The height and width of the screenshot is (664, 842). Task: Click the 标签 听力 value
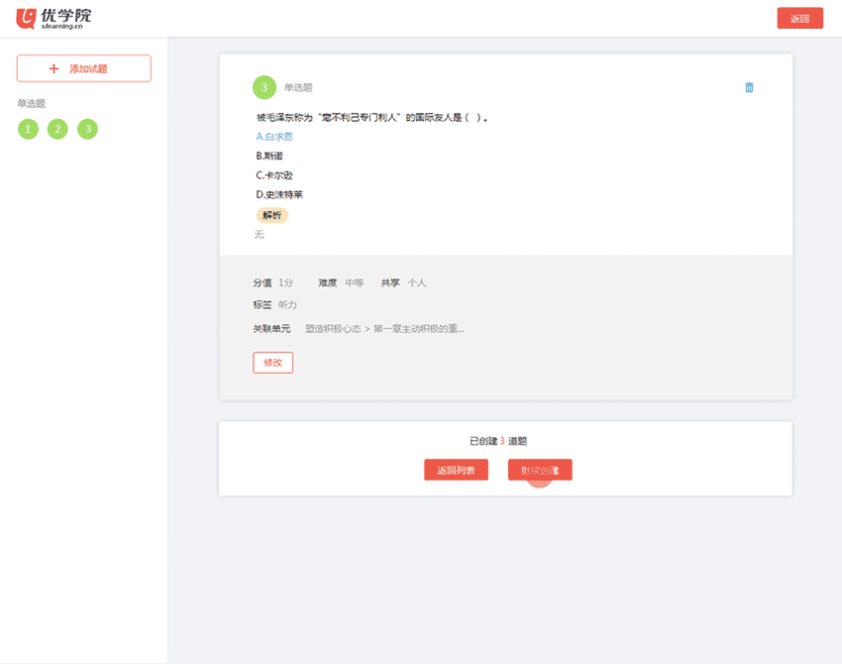tap(287, 304)
